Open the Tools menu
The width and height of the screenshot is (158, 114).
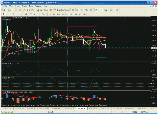(31, 6)
